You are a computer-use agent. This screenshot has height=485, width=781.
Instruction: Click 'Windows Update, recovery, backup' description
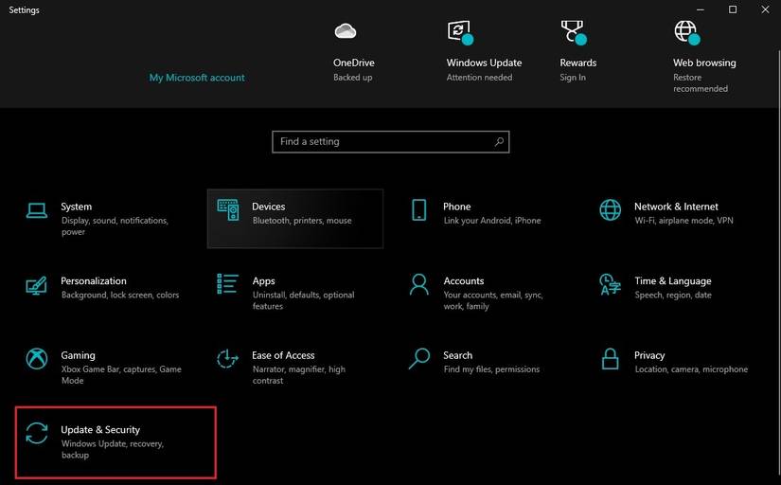click(x=113, y=449)
